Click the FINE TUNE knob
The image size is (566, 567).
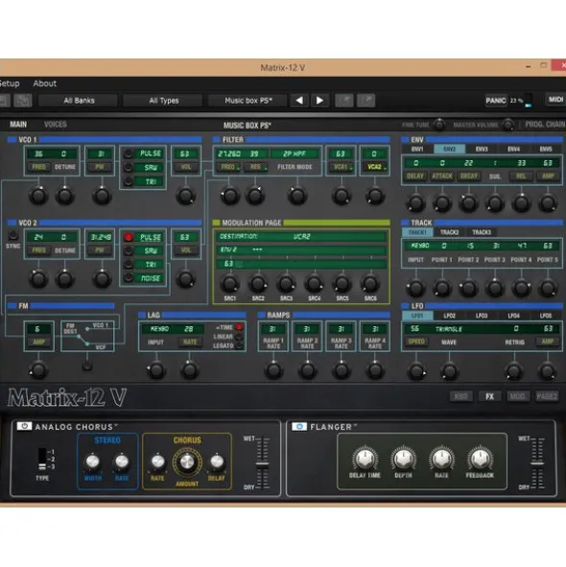(x=439, y=125)
